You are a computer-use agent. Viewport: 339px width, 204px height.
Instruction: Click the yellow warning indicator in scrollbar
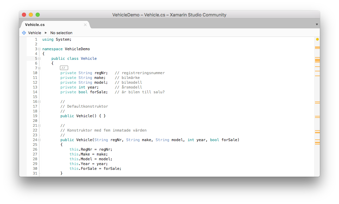point(317,39)
